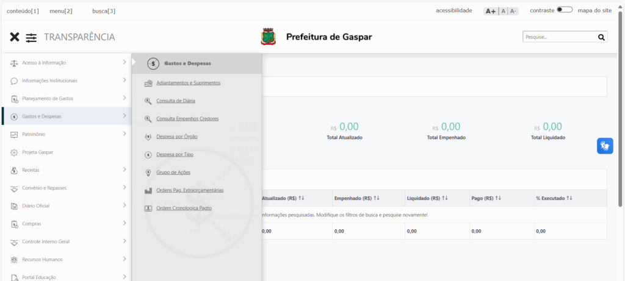Click the Compras cart icon
The width and height of the screenshot is (625, 281).
(x=14, y=224)
